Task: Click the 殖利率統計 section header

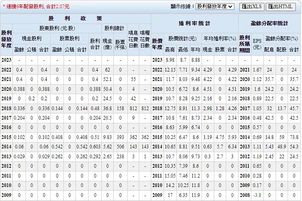Action: click(194, 23)
